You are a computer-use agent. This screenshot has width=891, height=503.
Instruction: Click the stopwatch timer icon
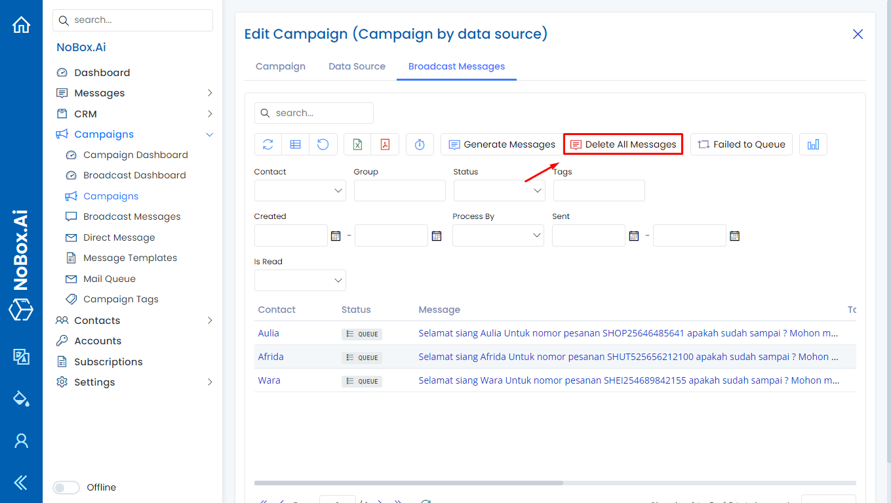coord(420,144)
